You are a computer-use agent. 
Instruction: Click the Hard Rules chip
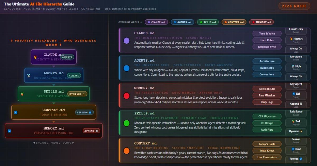click(267, 40)
